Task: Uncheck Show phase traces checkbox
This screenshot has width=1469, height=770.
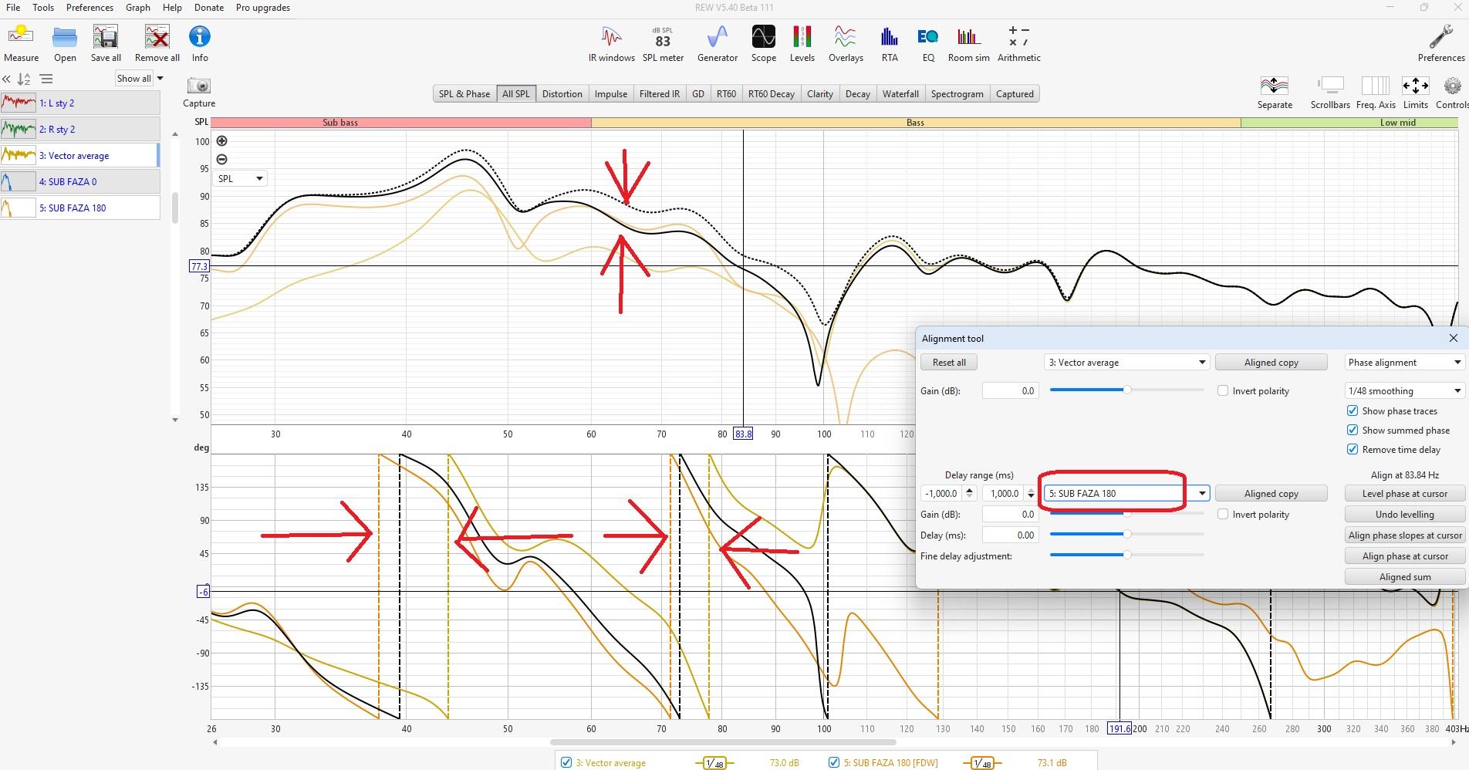Action: [x=1352, y=411]
